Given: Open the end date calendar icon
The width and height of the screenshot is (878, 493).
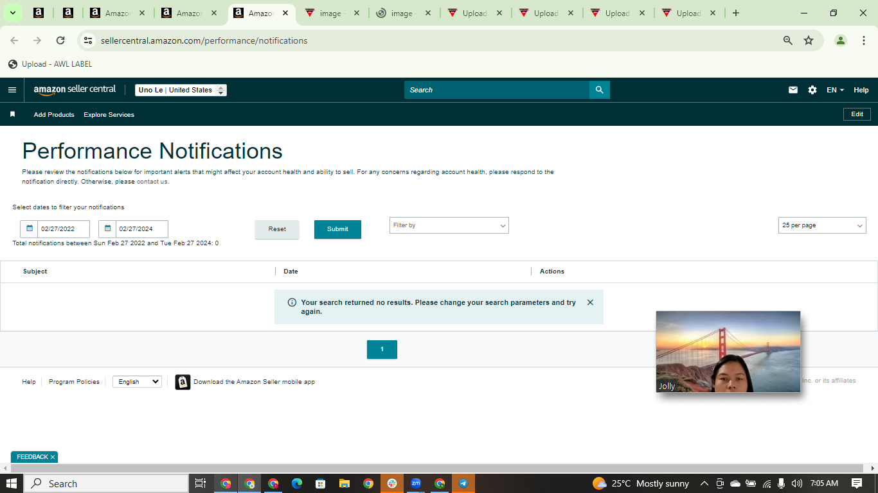Looking at the screenshot, I should point(107,229).
